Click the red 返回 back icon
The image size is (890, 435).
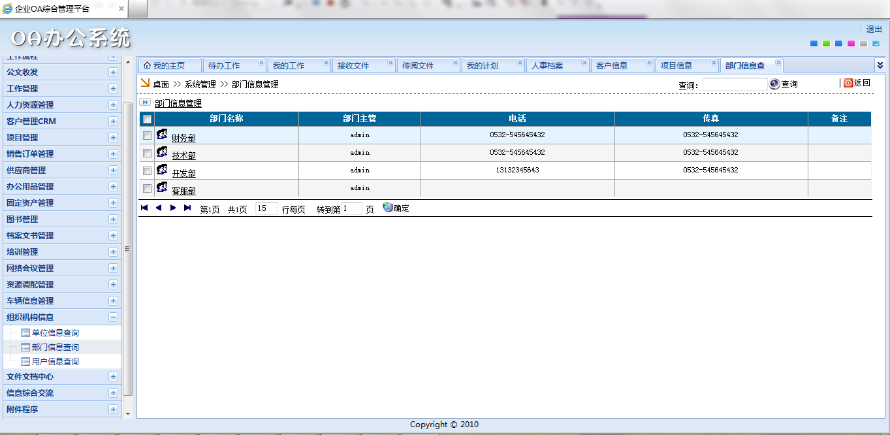pyautogui.click(x=848, y=83)
